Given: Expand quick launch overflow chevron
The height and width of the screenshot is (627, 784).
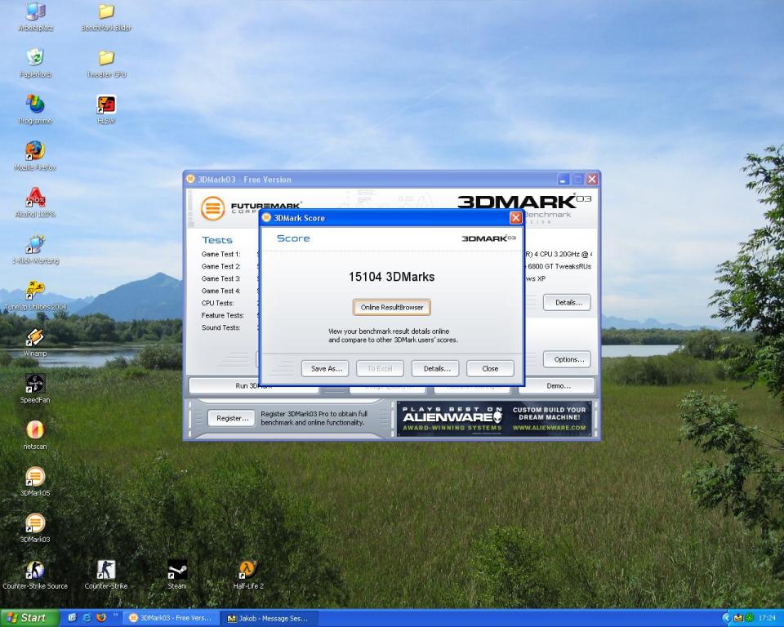Looking at the screenshot, I should pos(115,615).
